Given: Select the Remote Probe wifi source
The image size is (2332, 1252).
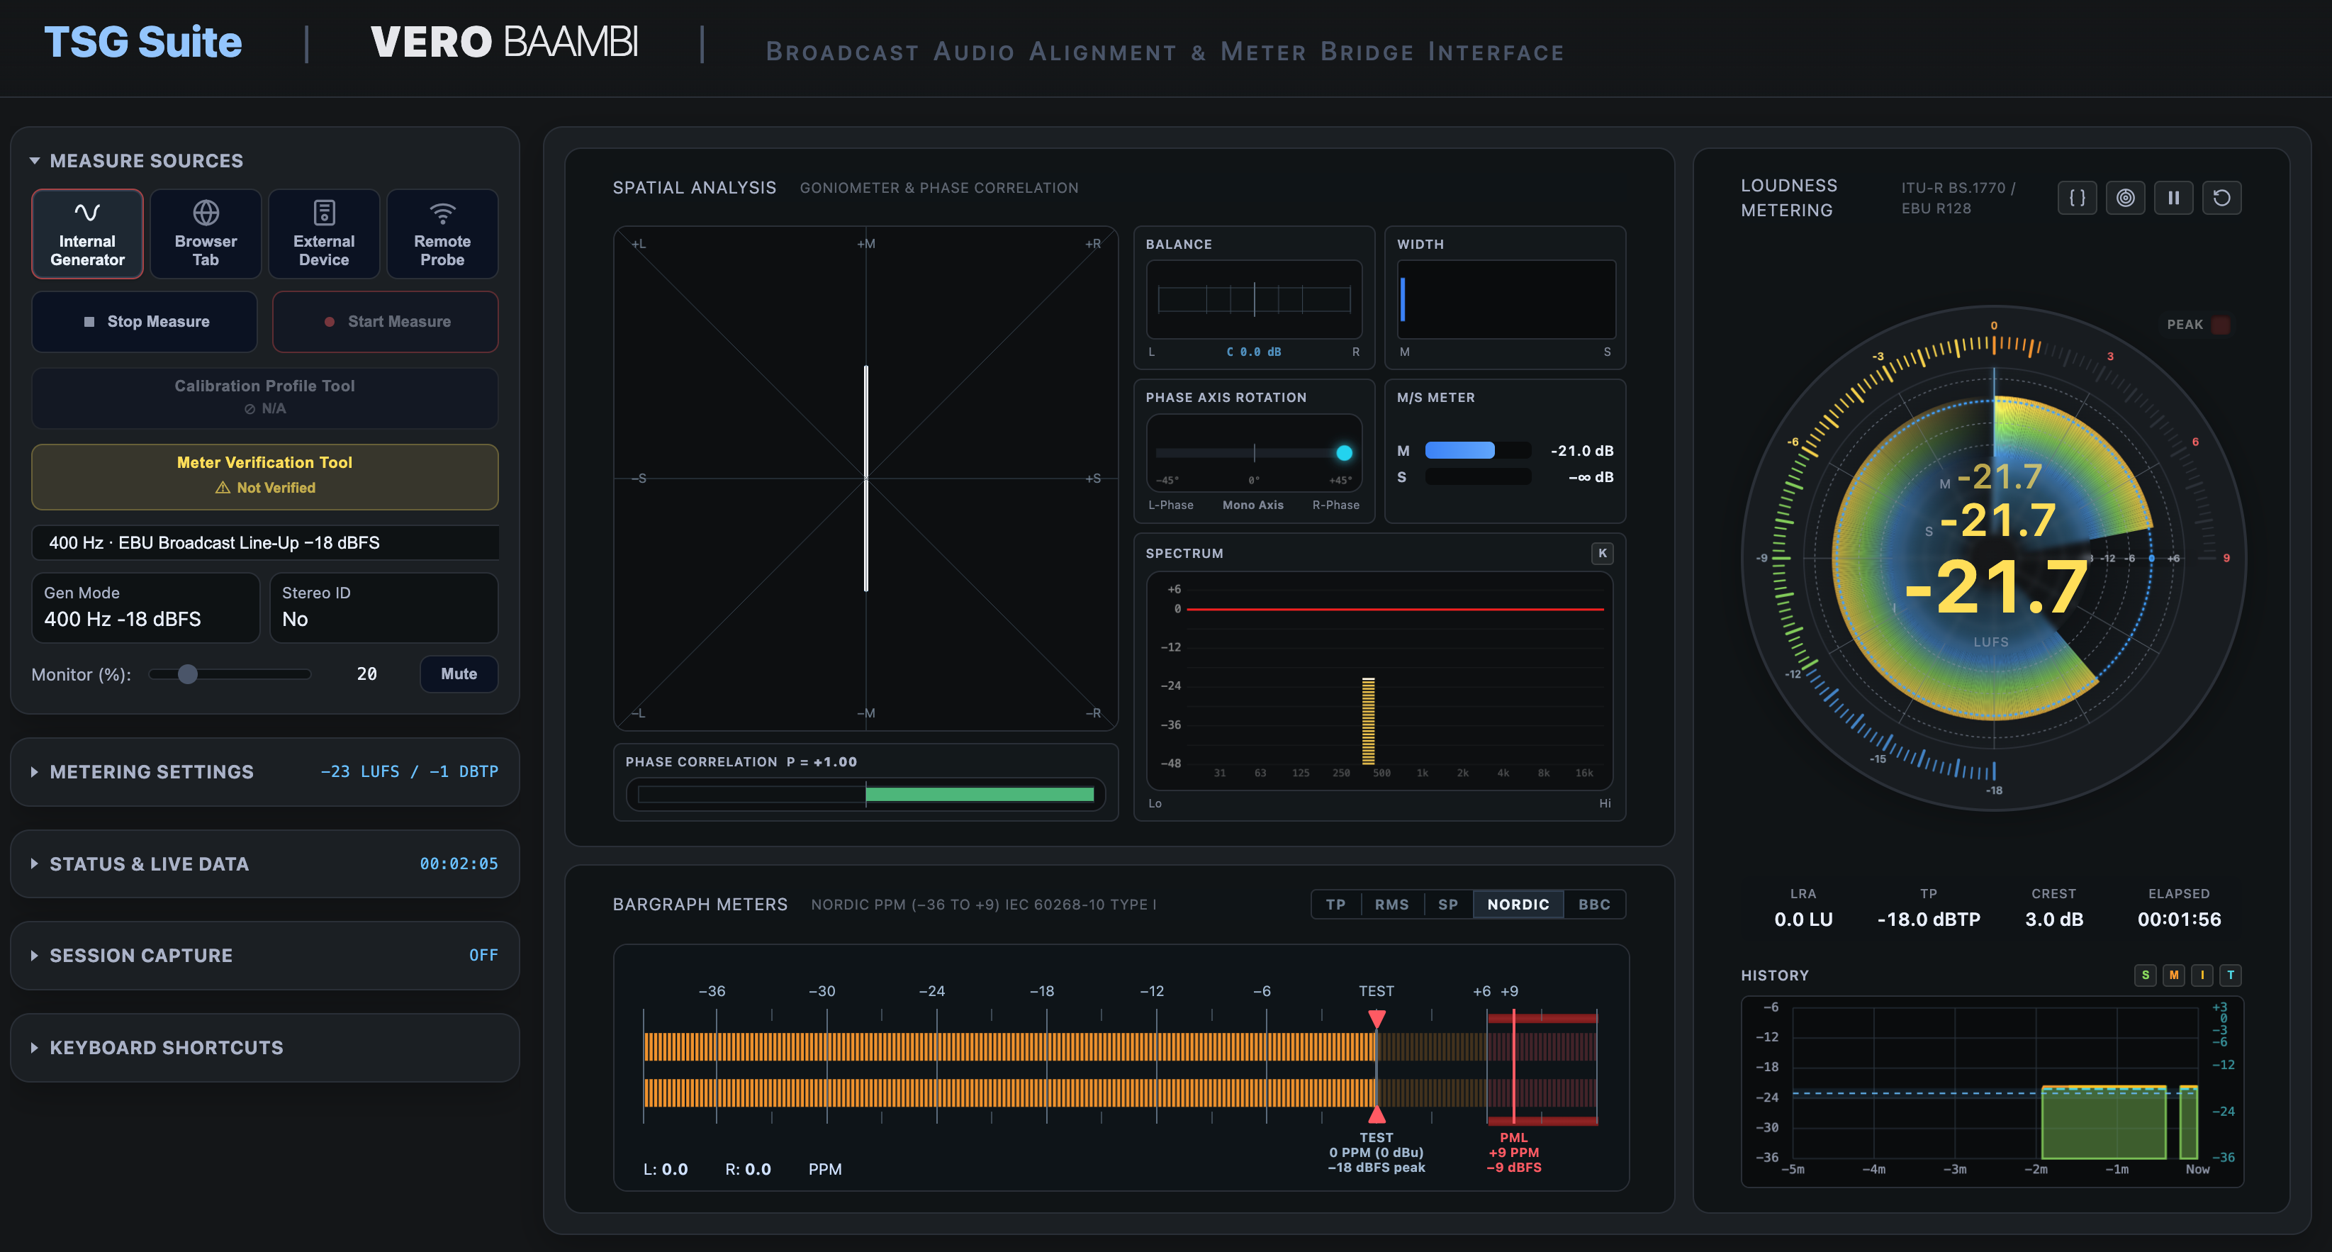Looking at the screenshot, I should 442,233.
